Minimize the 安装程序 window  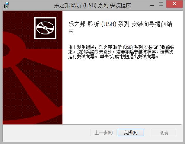pos(152,5)
